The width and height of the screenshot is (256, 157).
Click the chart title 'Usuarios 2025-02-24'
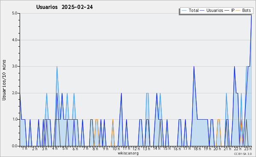coord(64,7)
